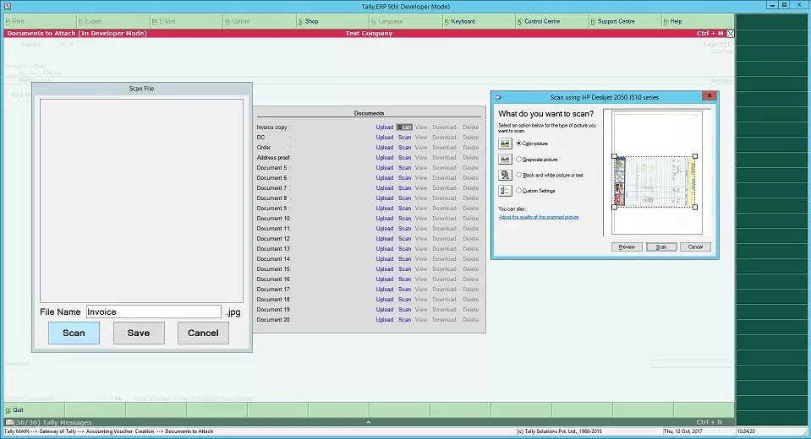The width and height of the screenshot is (811, 439).
Task: Click Preview button in scanner dialog
Action: (x=627, y=247)
